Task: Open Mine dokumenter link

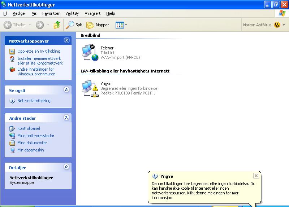Action: click(32, 143)
